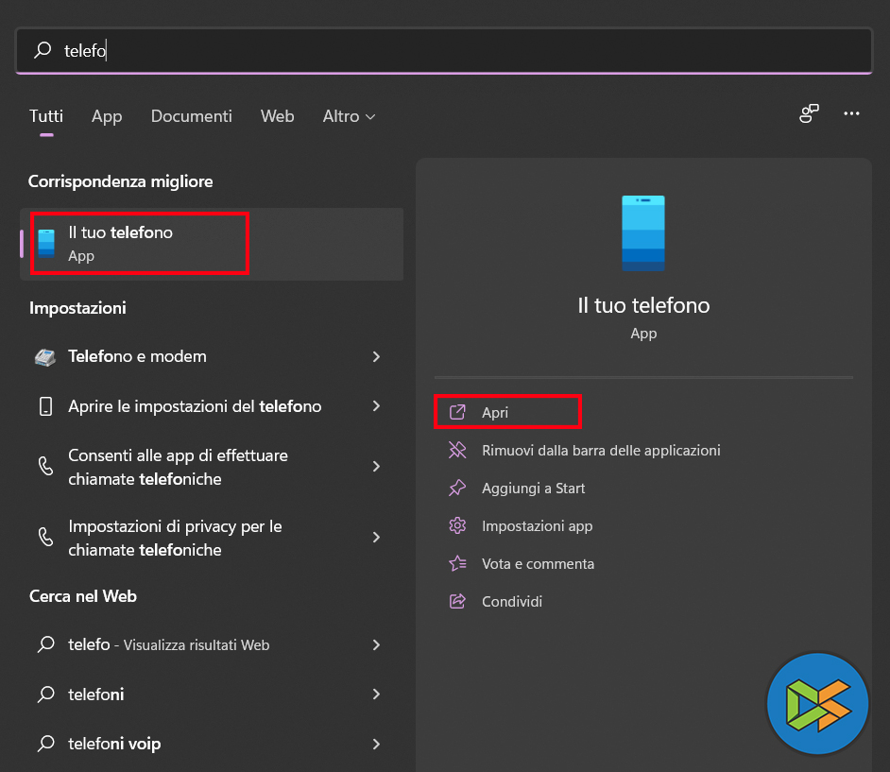Viewport: 890px width, 772px height.
Task: Open Aprire le impostazioni del telefono result
Action: (195, 406)
